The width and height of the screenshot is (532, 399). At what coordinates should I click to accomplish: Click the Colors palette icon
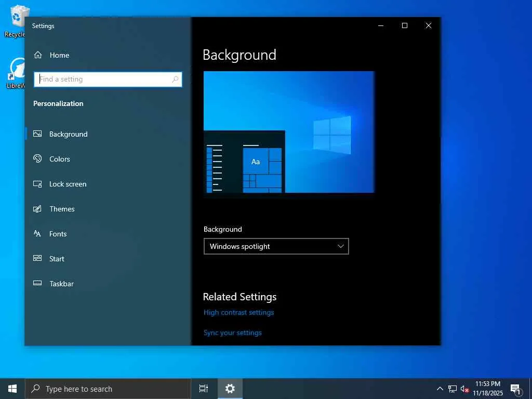pos(37,158)
